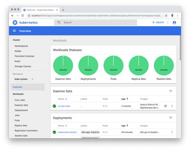Viewport: 190px width, 150px height.
Task: Click the Workloads sidebar heading
Action: coord(18,94)
